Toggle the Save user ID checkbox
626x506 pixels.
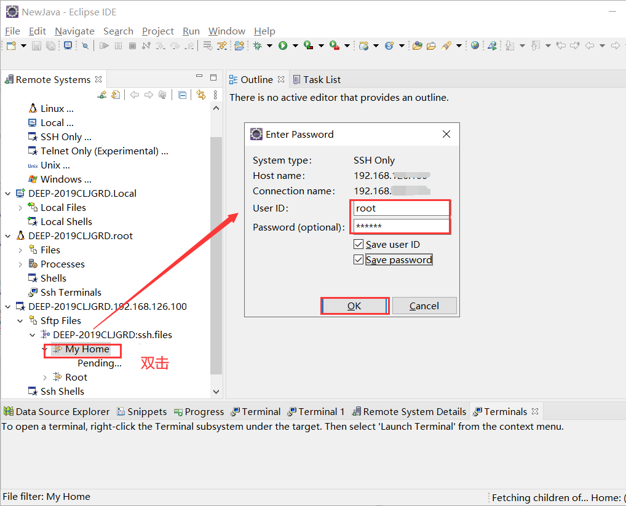pos(359,244)
